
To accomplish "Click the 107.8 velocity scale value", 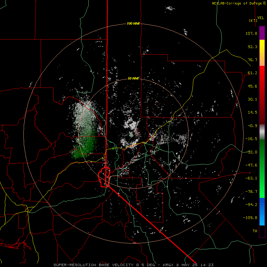I will pos(251,33).
